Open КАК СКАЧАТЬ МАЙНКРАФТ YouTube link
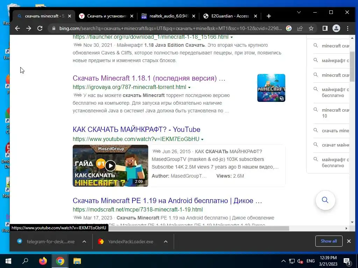 (x=136, y=129)
